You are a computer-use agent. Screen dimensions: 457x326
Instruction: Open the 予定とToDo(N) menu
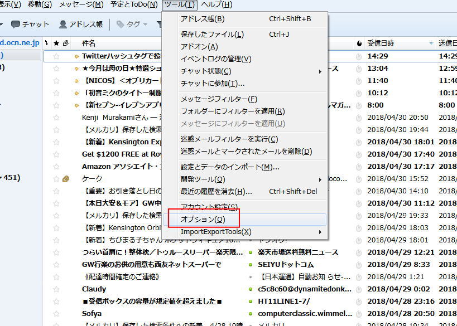[x=134, y=4]
